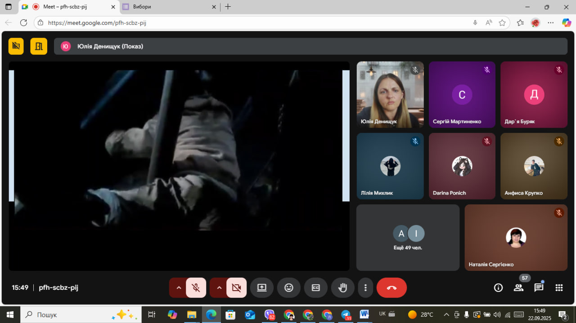The height and width of the screenshot is (323, 576).
Task: Click the Ещё 49 чел. participants tile
Action: [x=408, y=238]
